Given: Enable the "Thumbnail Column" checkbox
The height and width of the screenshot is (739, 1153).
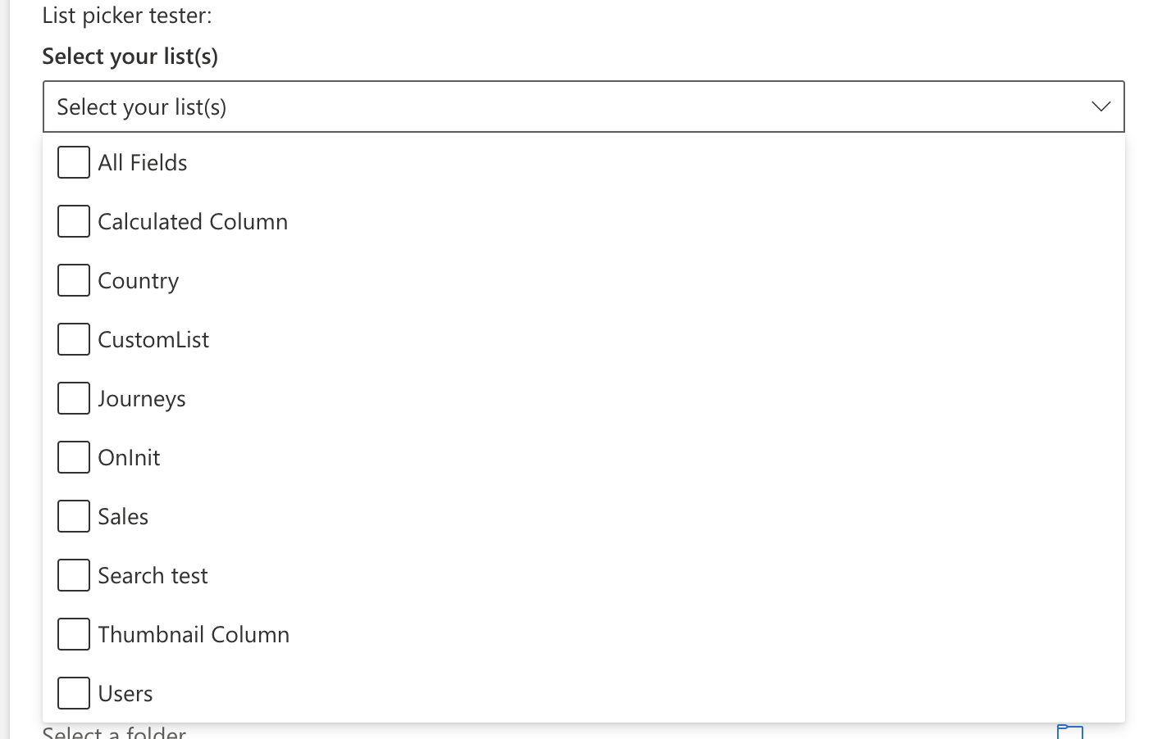Looking at the screenshot, I should coord(73,633).
